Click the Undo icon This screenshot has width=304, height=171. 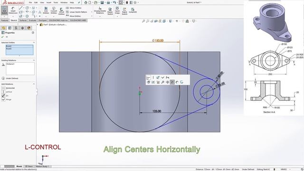pyautogui.click(x=114, y=2)
